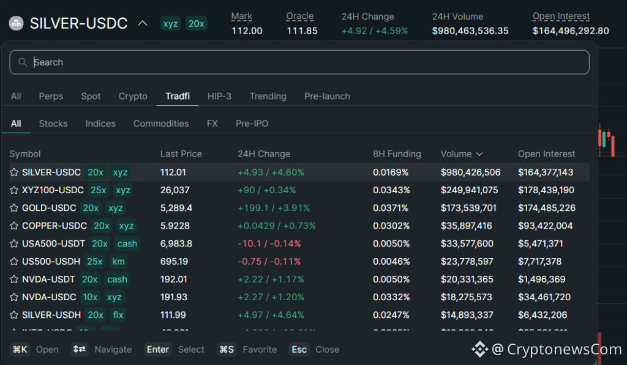The width and height of the screenshot is (627, 365).
Task: Click the star icon beside USA500-USDT
Action: 13,243
